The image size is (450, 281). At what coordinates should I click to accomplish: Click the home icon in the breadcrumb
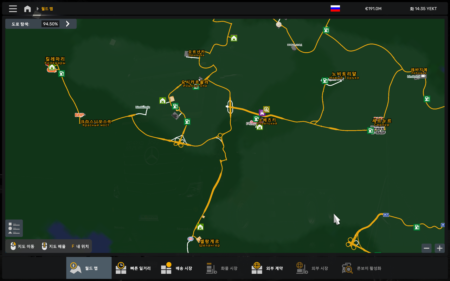[x=27, y=9]
